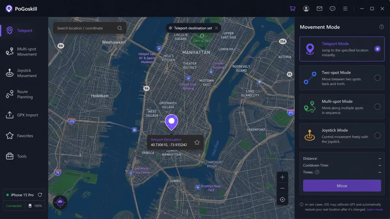Image resolution: width=390 pixels, height=219 pixels.
Task: Open Multi-spot Movement in the sidebar
Action: pos(24,52)
